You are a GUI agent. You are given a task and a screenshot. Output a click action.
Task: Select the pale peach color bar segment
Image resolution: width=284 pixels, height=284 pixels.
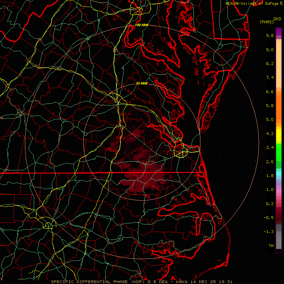(x=279, y=65)
